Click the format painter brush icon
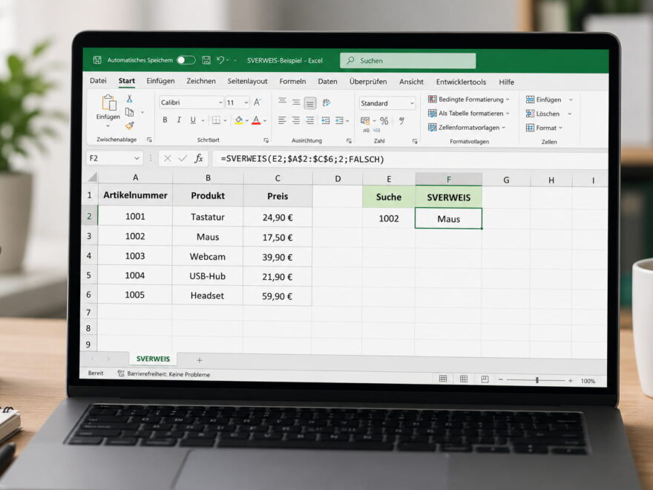 pos(130,125)
